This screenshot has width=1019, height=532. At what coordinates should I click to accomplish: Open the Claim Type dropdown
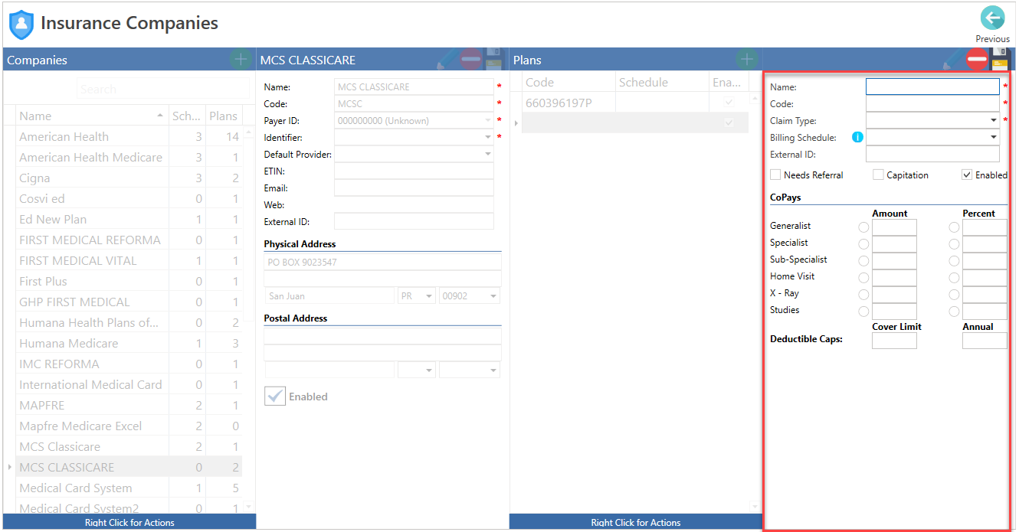pos(994,121)
